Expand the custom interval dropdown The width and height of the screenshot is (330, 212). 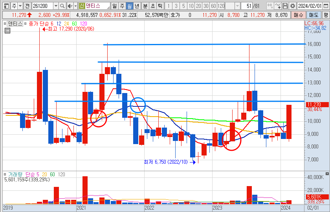point(238,6)
